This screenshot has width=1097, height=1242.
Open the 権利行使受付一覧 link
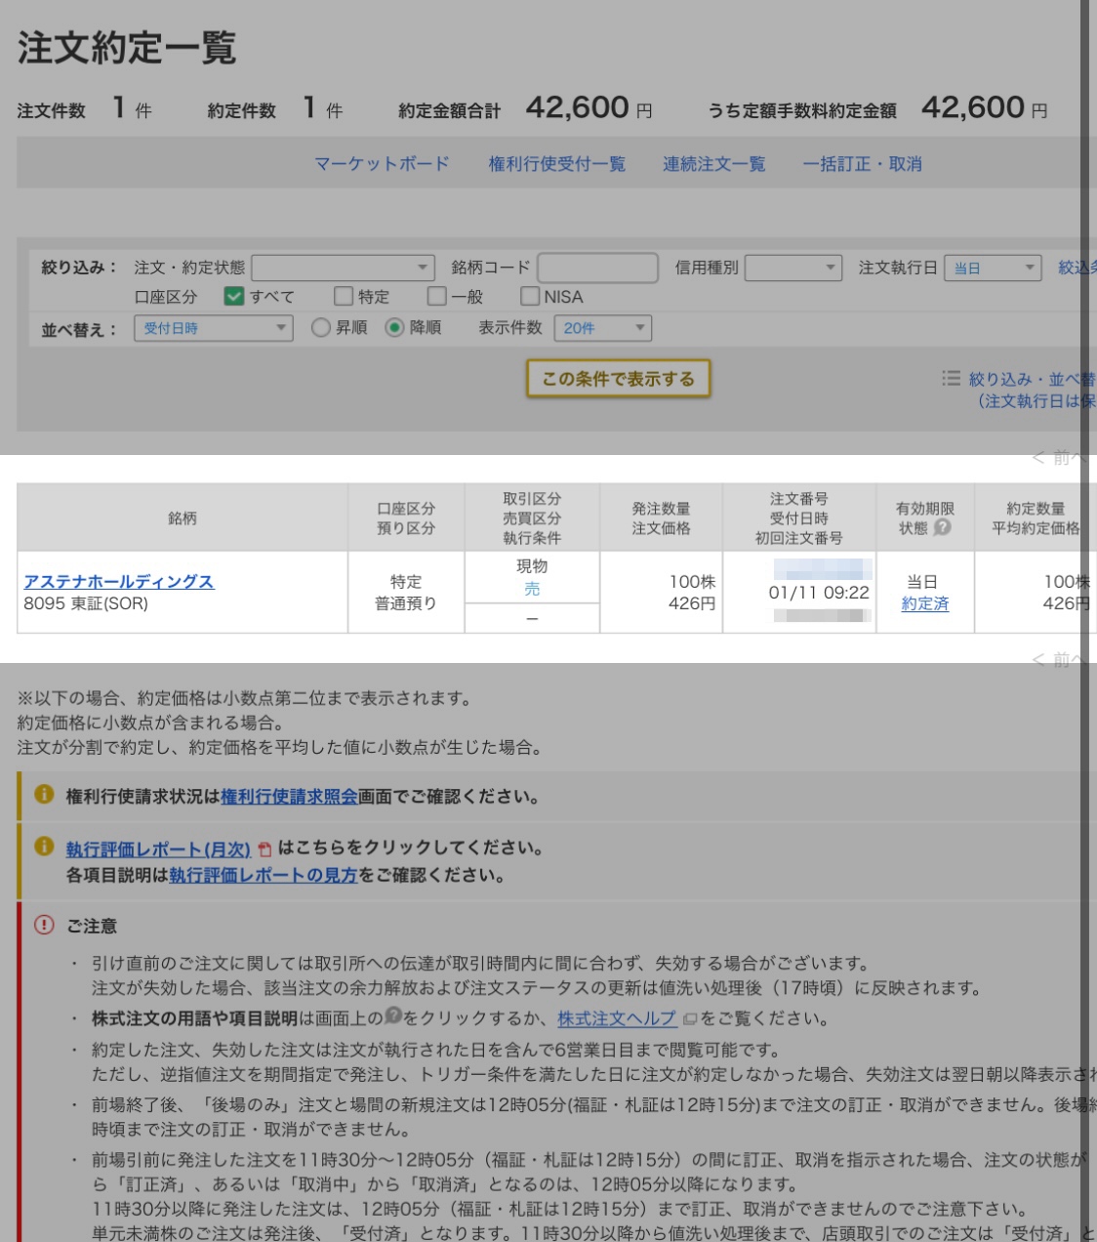pyautogui.click(x=557, y=164)
